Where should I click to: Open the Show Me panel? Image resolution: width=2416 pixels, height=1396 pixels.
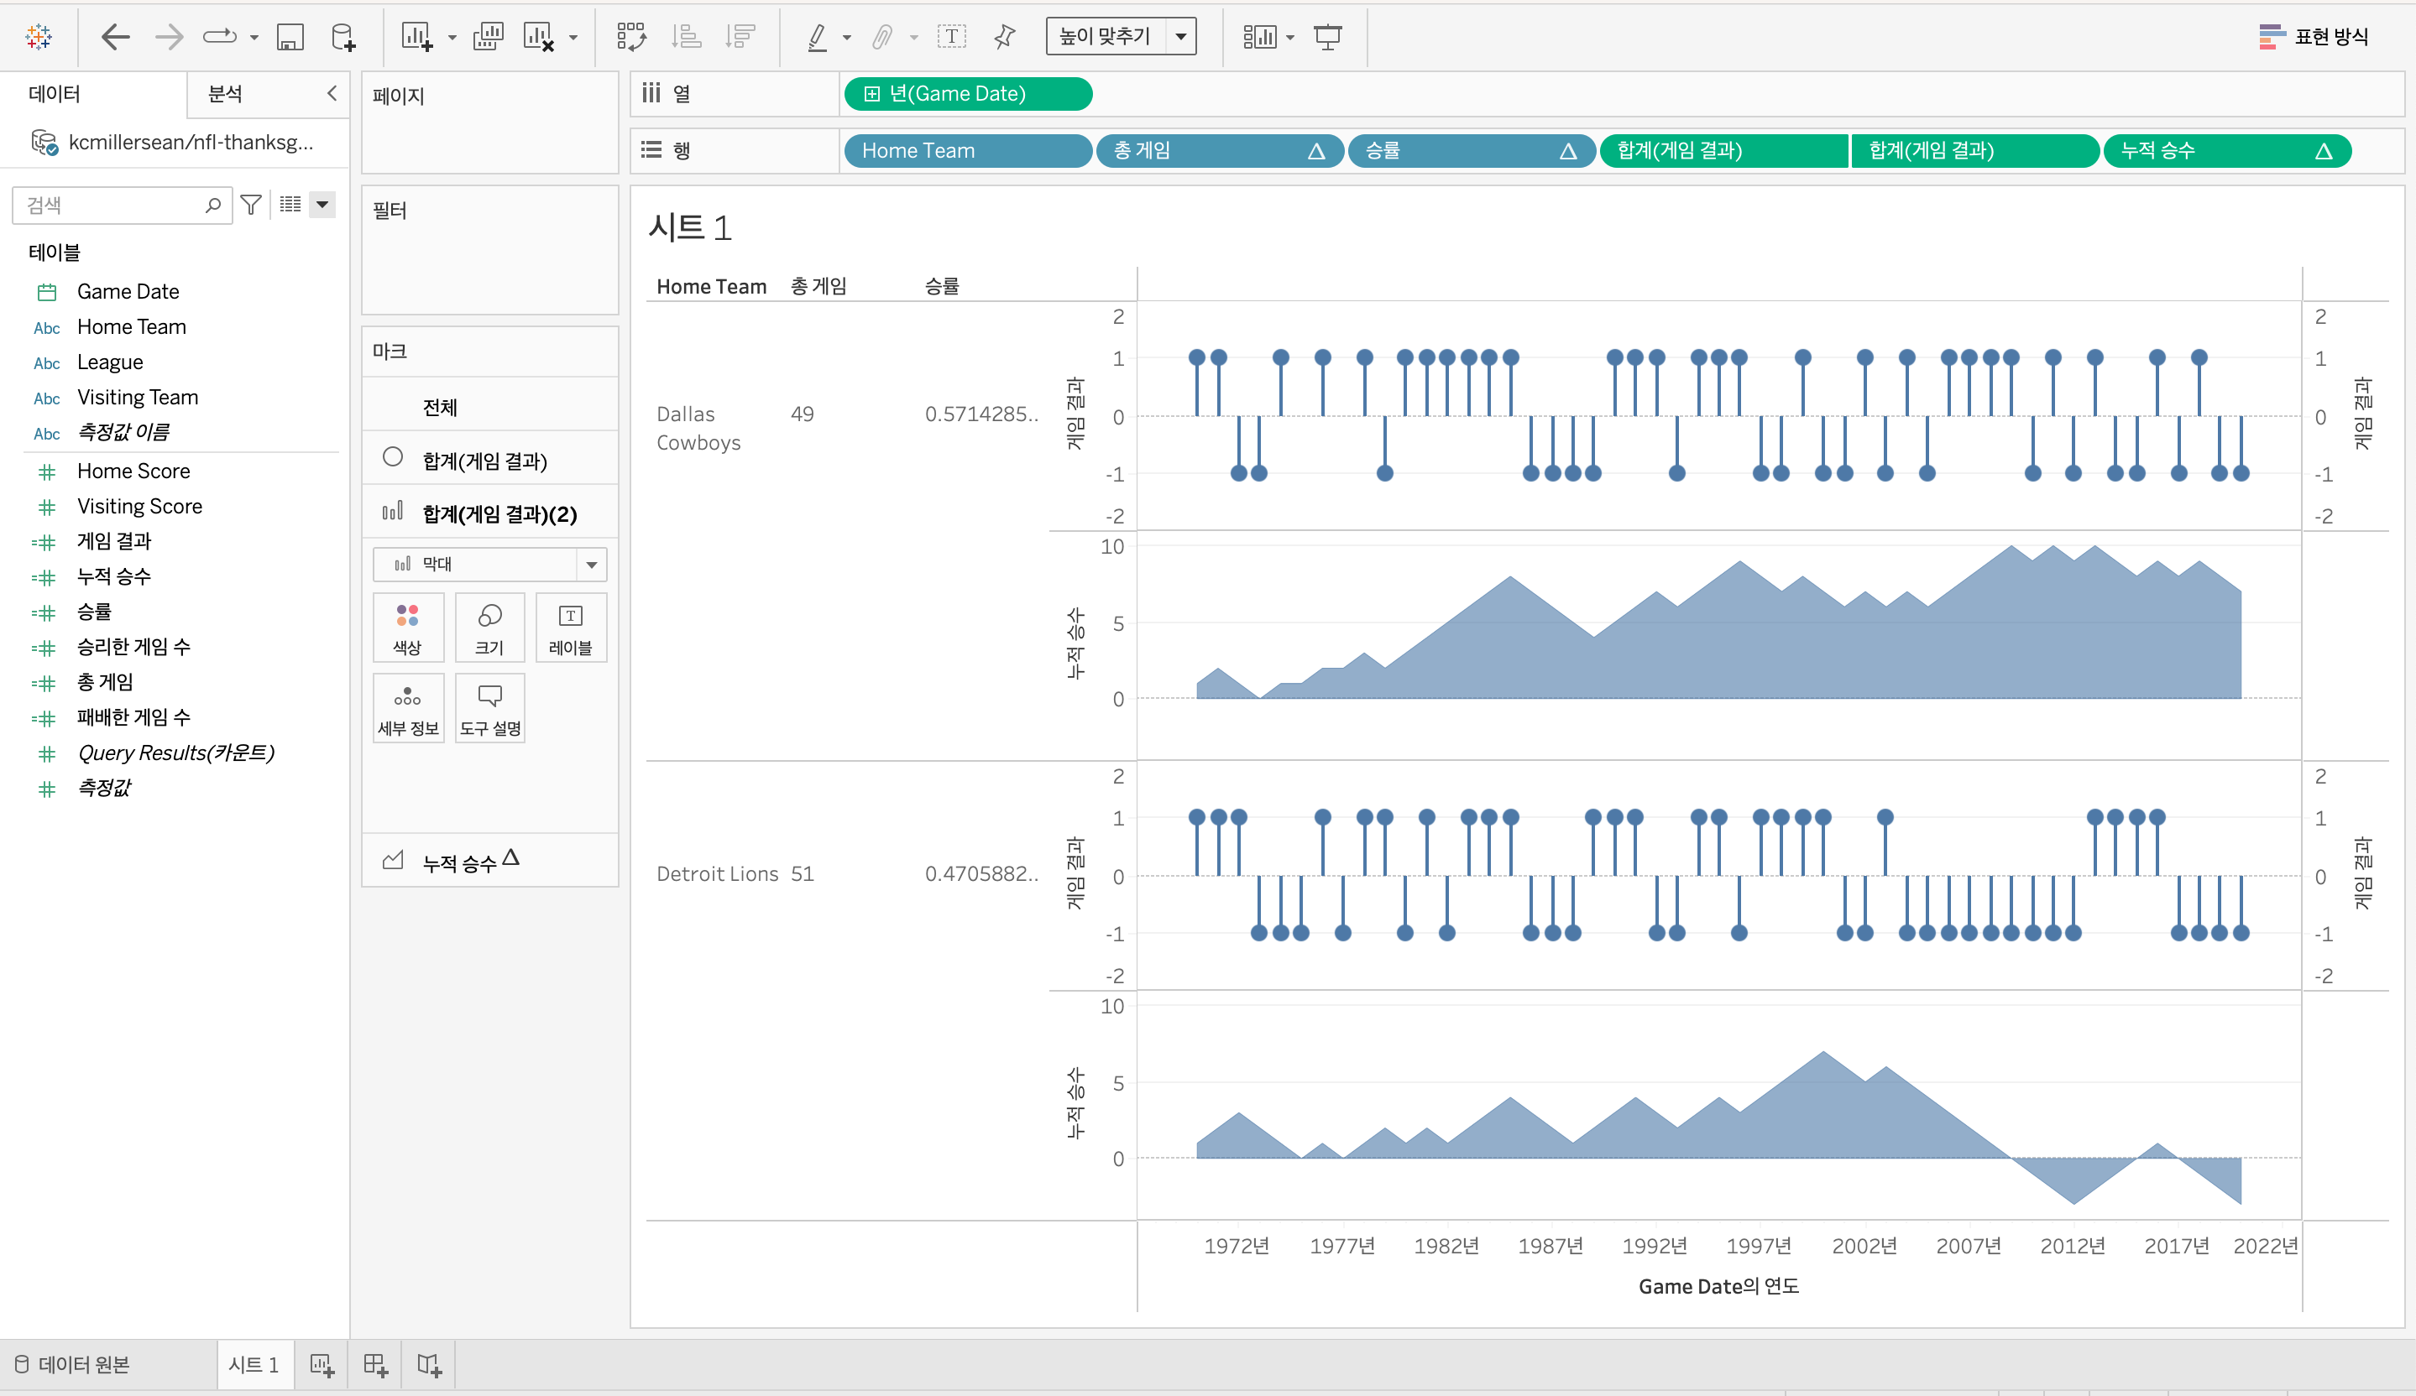[2314, 36]
